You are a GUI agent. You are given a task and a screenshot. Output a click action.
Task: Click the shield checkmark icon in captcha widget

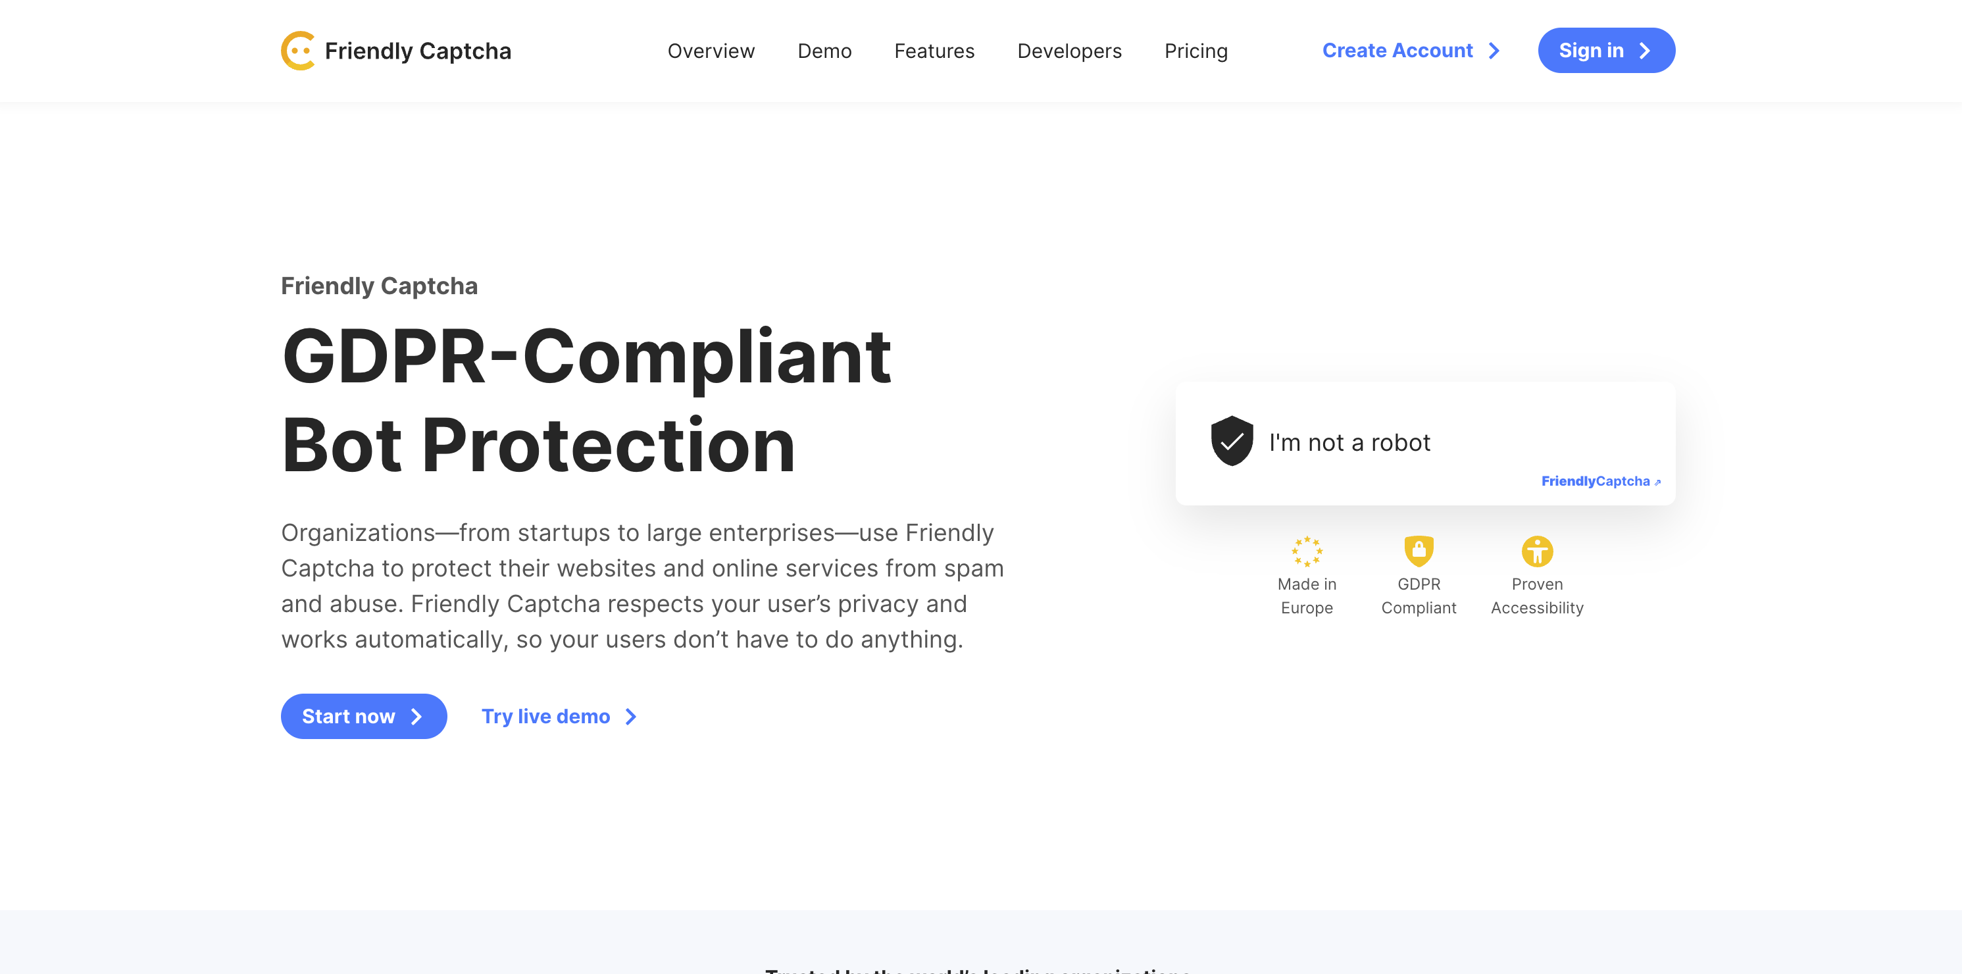pyautogui.click(x=1232, y=442)
